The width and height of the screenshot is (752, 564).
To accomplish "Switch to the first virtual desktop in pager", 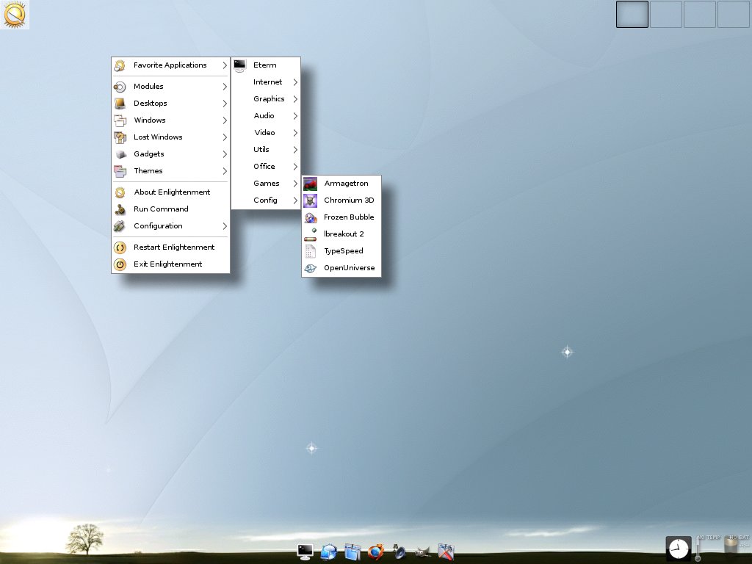I will [632, 14].
